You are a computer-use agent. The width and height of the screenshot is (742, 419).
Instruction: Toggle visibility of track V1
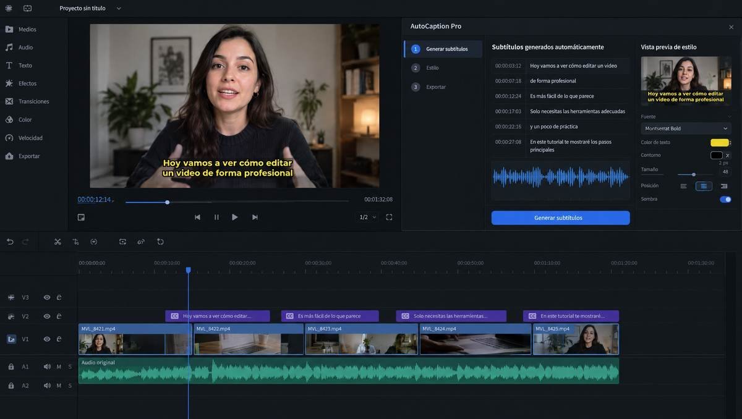tap(46, 339)
